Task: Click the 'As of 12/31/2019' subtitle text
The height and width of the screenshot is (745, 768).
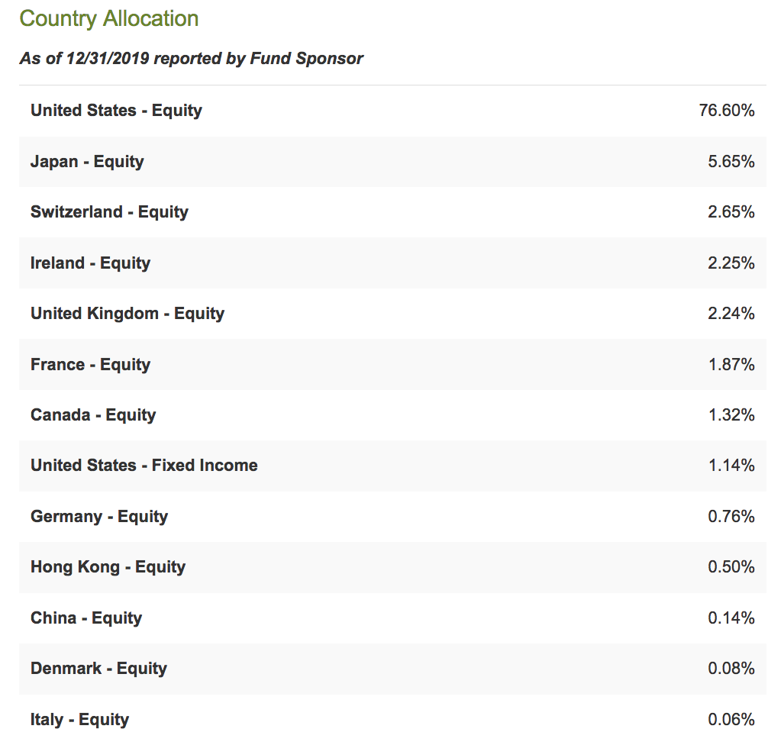Action: pyautogui.click(x=191, y=59)
